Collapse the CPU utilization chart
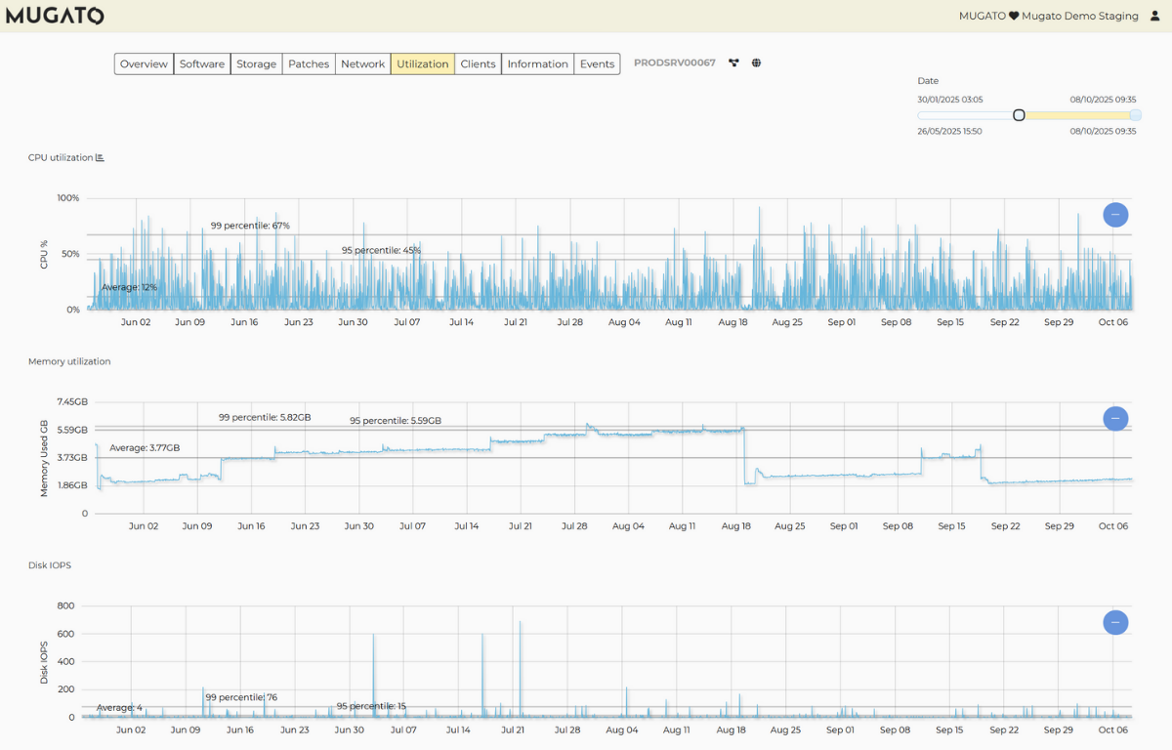 point(1115,215)
